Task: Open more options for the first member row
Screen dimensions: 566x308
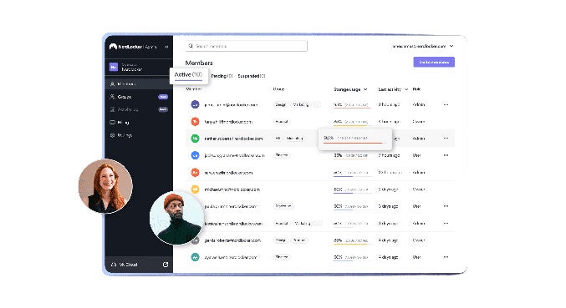Action: point(446,104)
